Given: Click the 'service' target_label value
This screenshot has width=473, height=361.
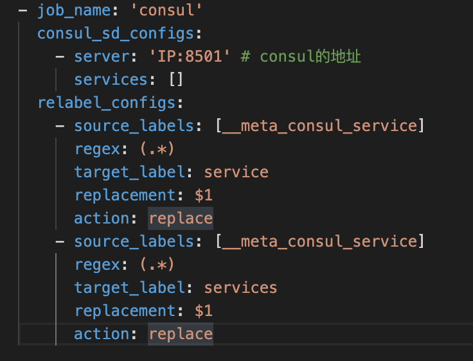Looking at the screenshot, I should (x=236, y=172).
